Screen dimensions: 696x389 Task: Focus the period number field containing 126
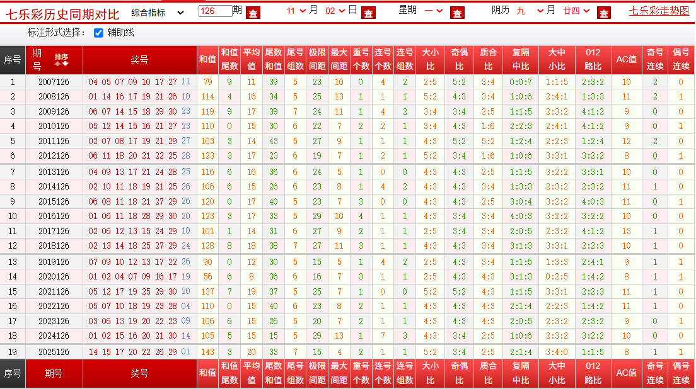(x=215, y=11)
